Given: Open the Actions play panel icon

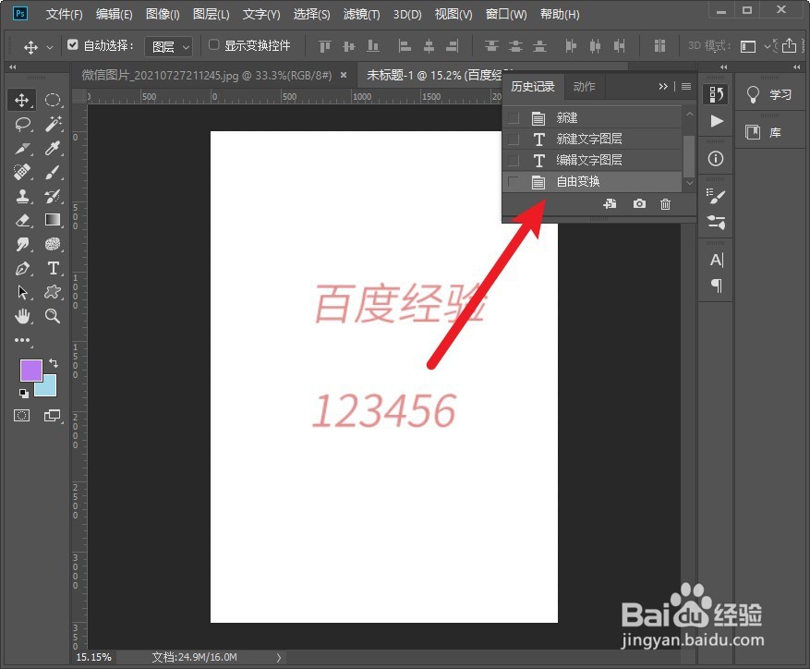Looking at the screenshot, I should 717,121.
